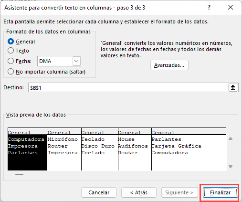Go back with the < Atrás button
242x202 pixels.
139,192
